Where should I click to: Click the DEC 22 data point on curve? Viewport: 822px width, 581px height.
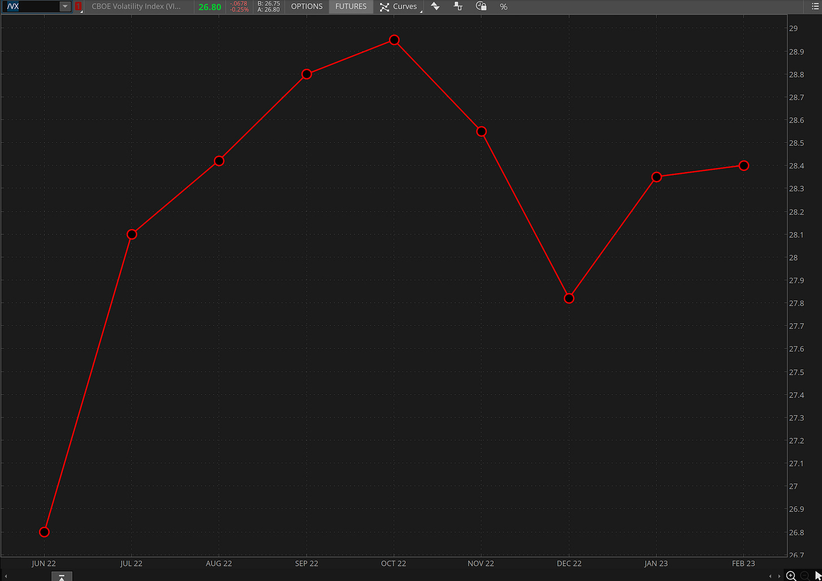569,298
